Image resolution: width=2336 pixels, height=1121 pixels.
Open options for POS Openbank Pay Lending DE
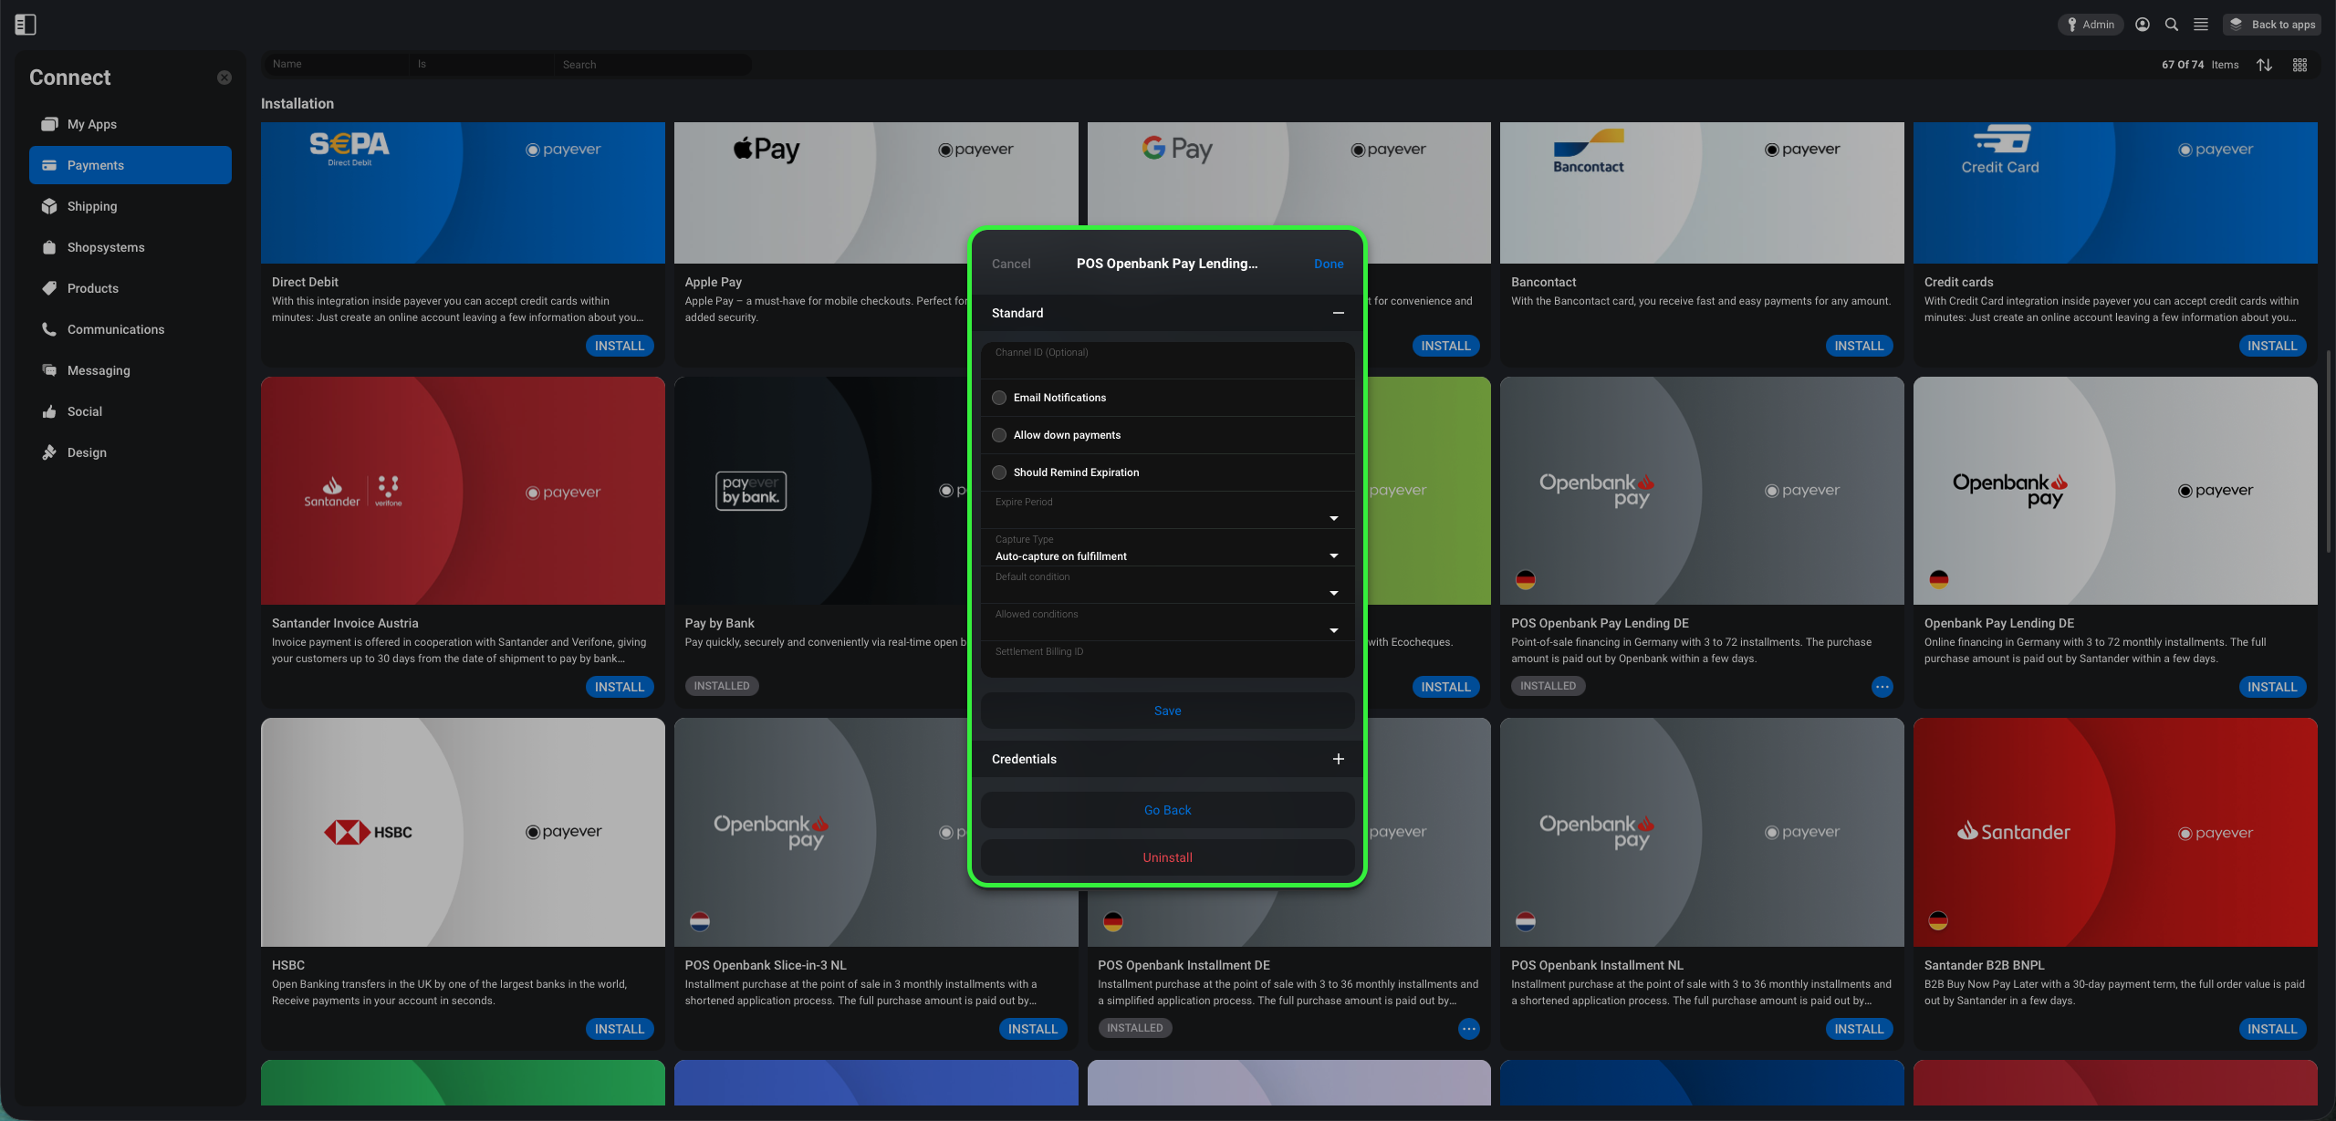point(1882,687)
